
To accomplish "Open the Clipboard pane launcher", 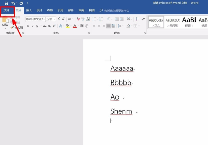I will (x=23, y=33).
